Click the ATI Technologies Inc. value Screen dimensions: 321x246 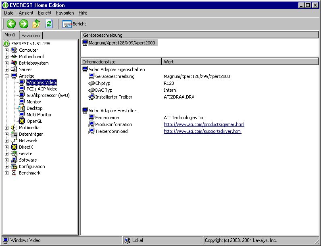click(185, 118)
